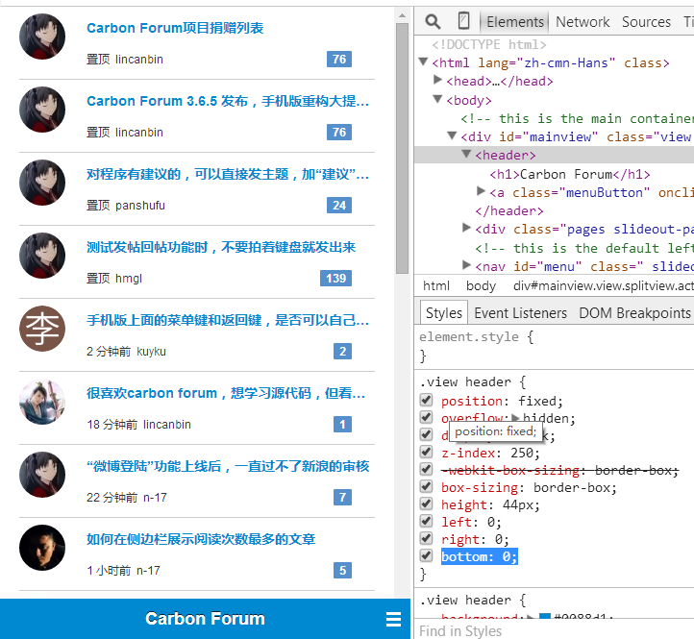Open the DOM Breakpoints tab

[x=634, y=313]
